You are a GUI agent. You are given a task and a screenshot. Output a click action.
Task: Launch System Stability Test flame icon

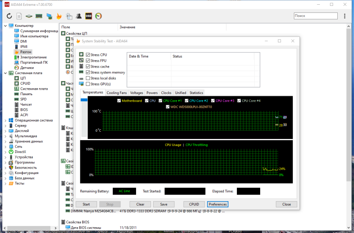(59, 16)
